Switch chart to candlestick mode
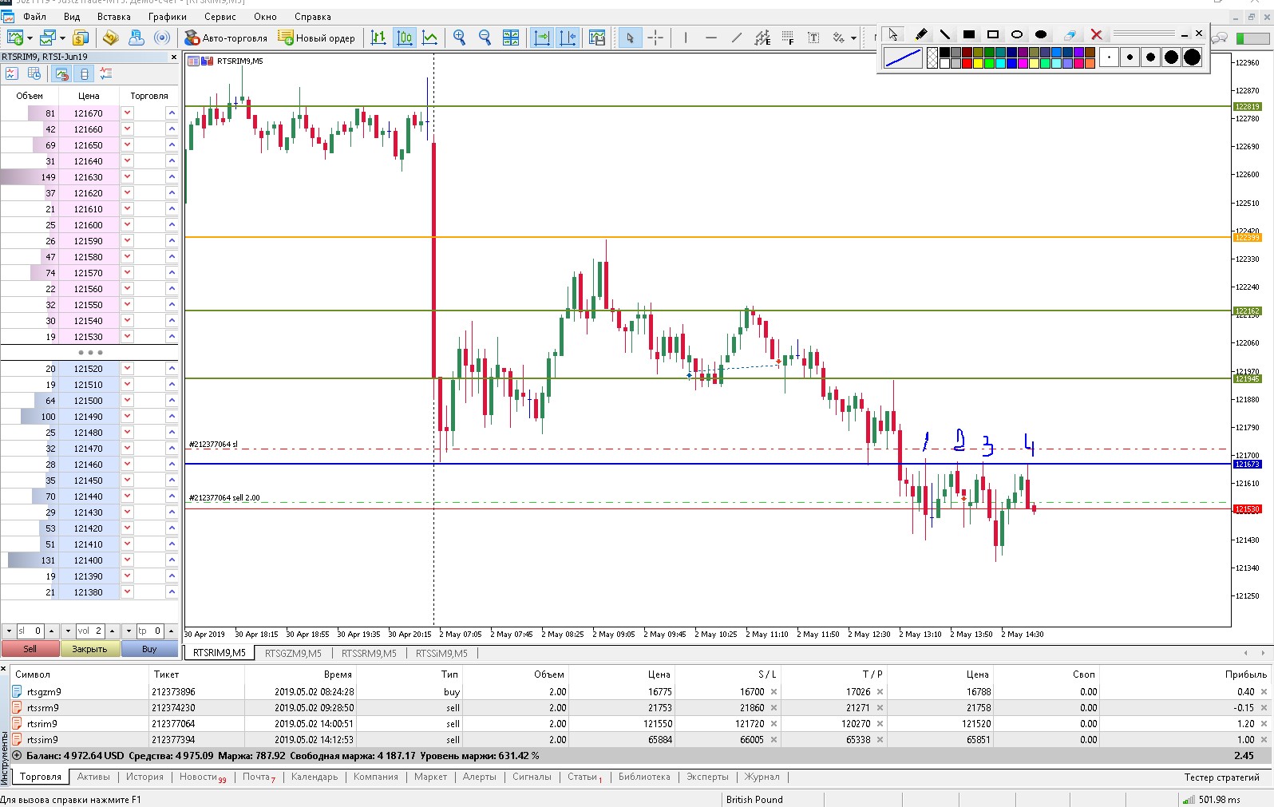The height and width of the screenshot is (807, 1274). coord(405,38)
